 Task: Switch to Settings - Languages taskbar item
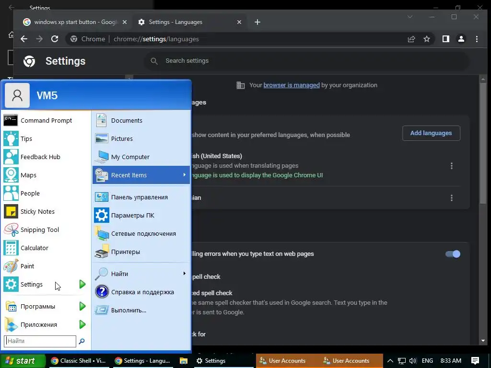[x=142, y=361]
